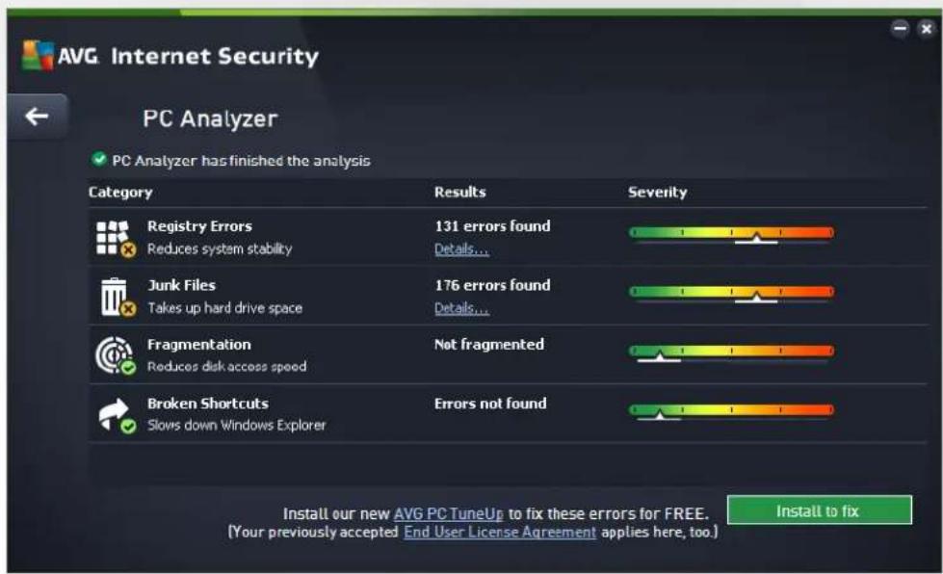
Task: Click the Junk Files title
Action: coord(182,285)
